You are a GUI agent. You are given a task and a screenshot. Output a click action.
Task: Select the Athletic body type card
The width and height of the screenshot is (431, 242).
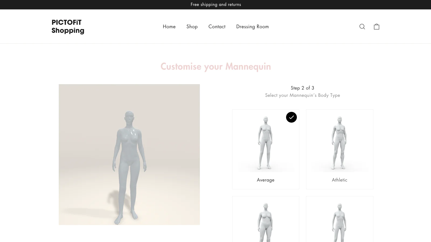[x=339, y=149]
